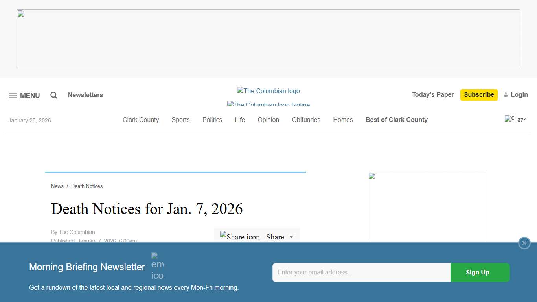This screenshot has width=537, height=302.
Task: Click the Subscribe button
Action: click(479, 95)
